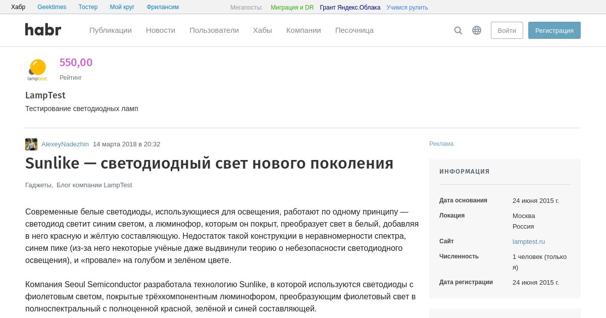
Task: Switch to Geektimes in top bar
Action: tap(52, 7)
